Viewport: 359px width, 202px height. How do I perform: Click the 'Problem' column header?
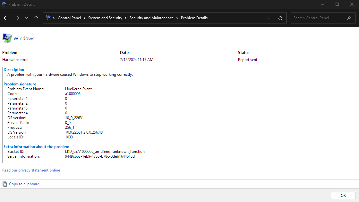pos(10,52)
